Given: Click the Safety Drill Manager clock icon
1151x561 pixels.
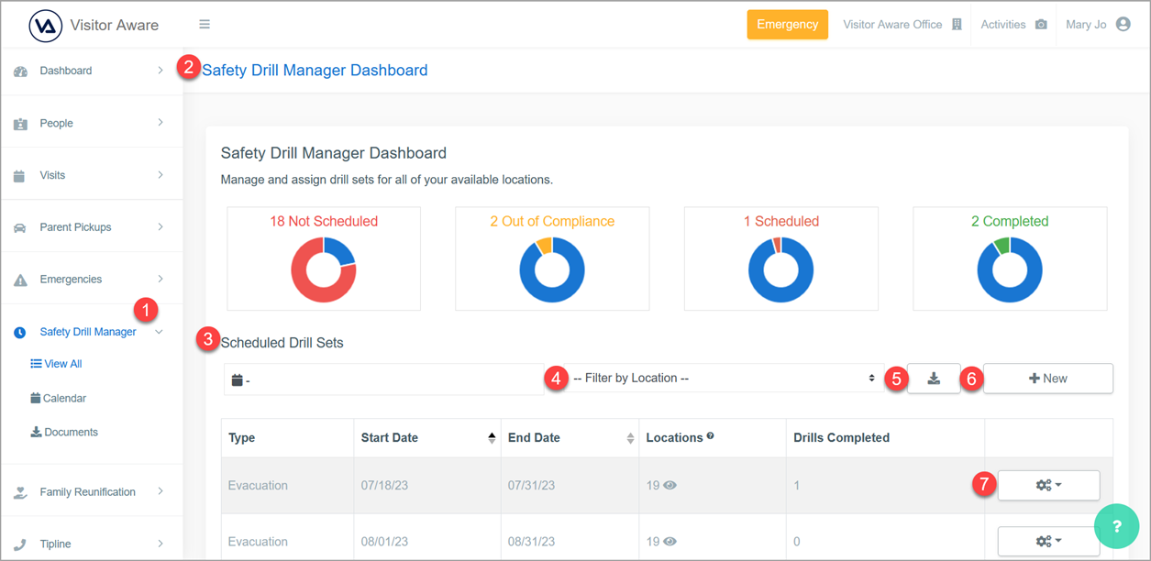Looking at the screenshot, I should (19, 333).
